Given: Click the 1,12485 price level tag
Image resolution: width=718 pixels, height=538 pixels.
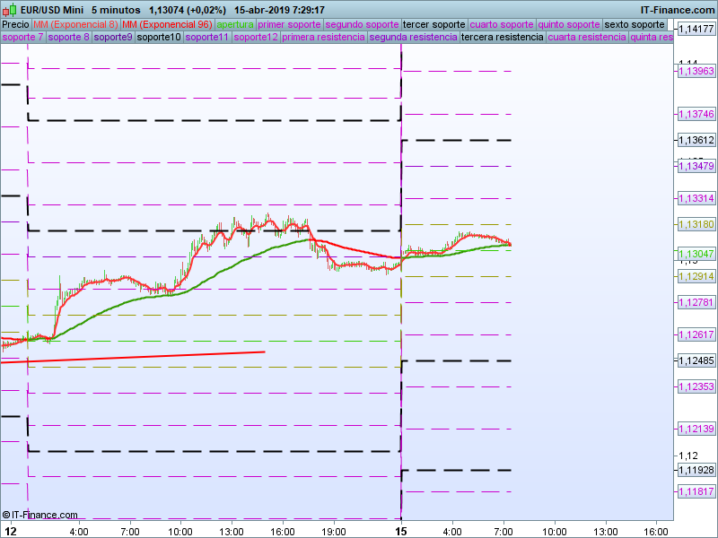Looking at the screenshot, I should click(695, 360).
